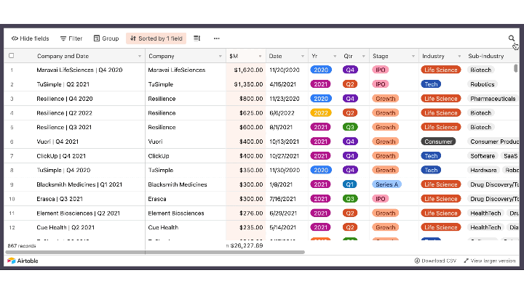Open the Group options
Image resolution: width=524 pixels, height=294 pixels.
tap(106, 38)
